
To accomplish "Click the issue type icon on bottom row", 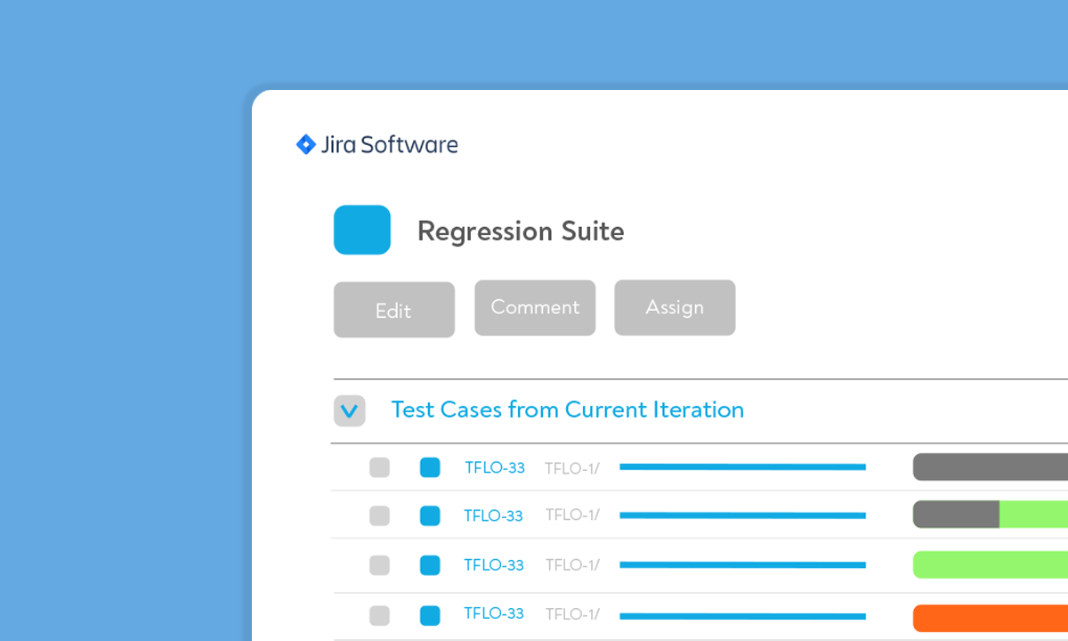I will pyautogui.click(x=430, y=613).
